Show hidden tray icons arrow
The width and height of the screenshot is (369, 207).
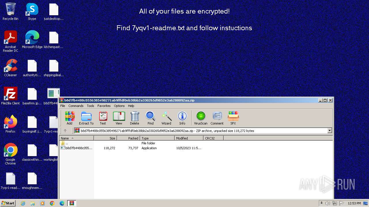(x=321, y=203)
